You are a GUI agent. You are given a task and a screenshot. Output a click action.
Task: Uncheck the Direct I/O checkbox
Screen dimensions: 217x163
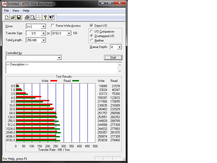91,26
